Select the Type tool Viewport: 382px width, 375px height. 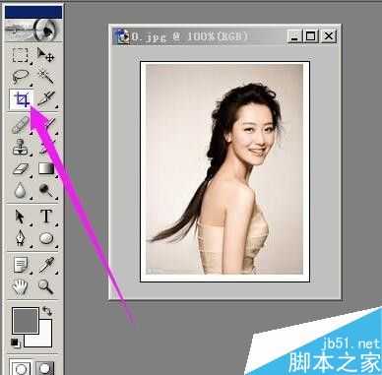[x=46, y=217]
